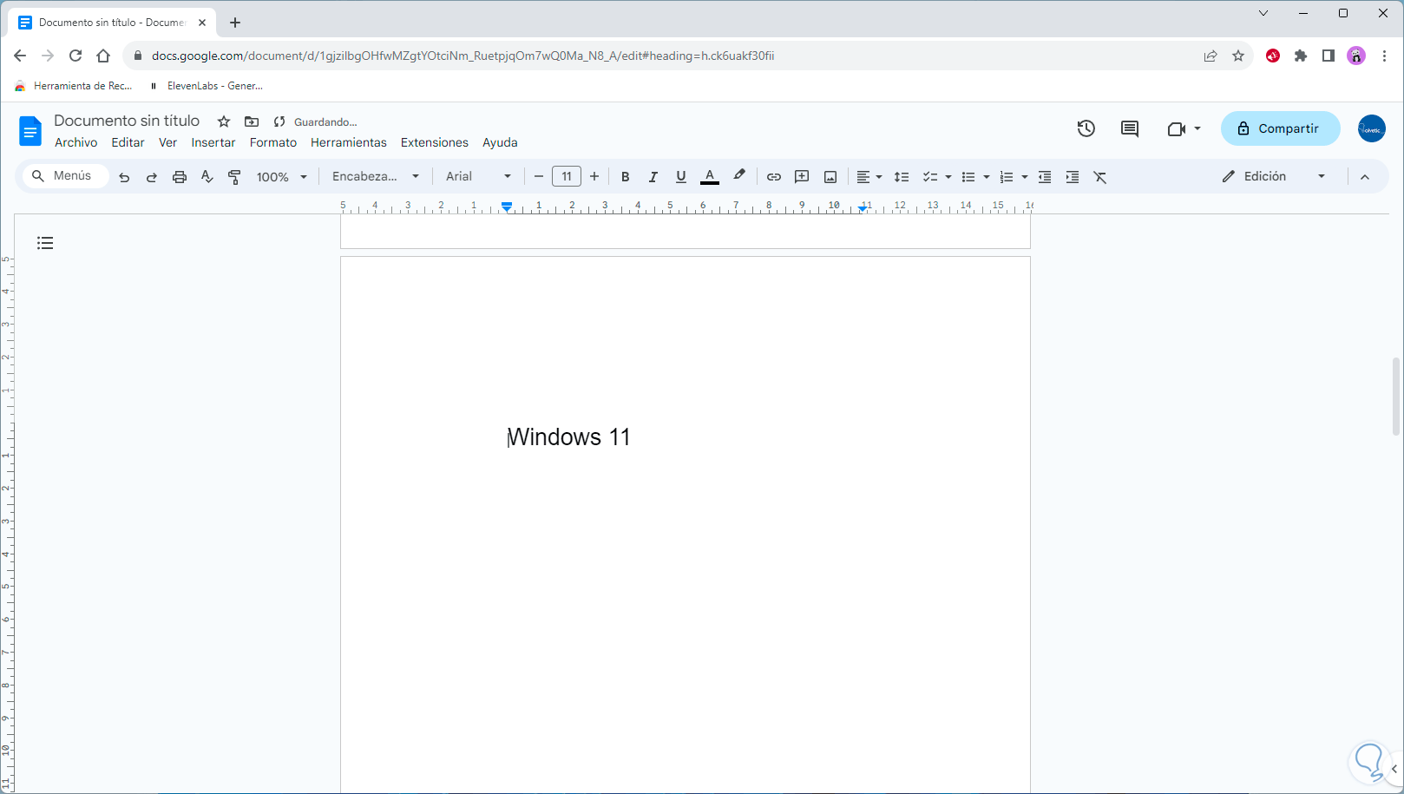Search the menus box
The image size is (1404, 794).
66,176
